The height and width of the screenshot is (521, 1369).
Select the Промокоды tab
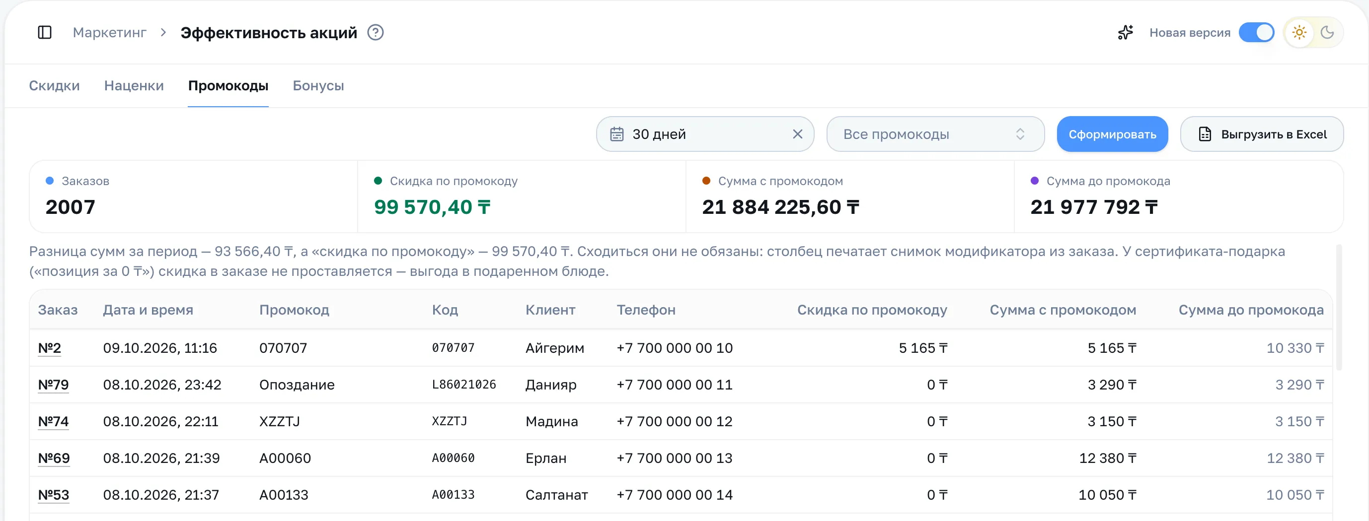pos(228,85)
